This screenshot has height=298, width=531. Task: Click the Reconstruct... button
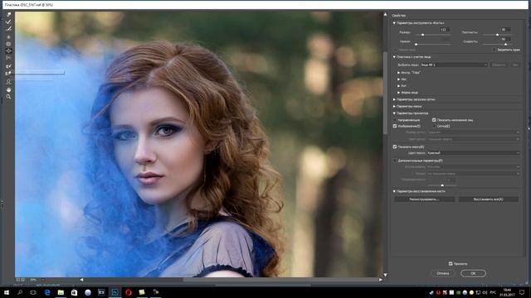pos(424,199)
